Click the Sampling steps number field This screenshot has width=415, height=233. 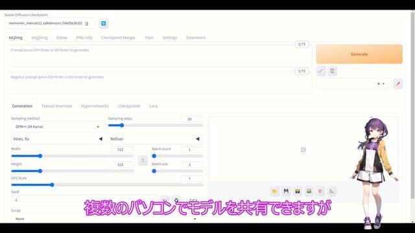click(192, 119)
